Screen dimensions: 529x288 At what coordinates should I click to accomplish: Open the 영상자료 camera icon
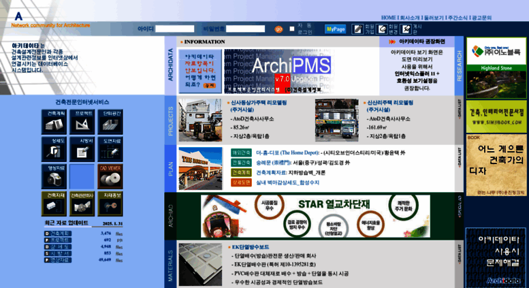click(x=54, y=177)
